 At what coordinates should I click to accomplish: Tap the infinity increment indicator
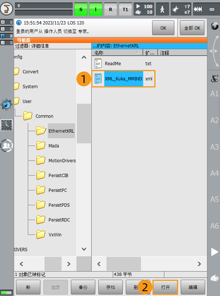click(x=212, y=9)
